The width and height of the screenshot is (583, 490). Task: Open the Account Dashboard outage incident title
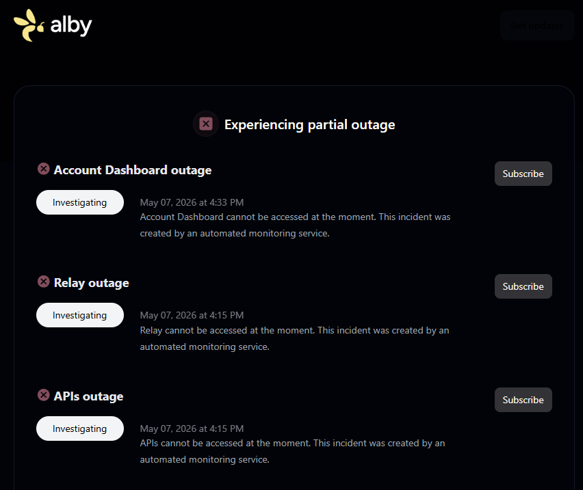pyautogui.click(x=133, y=170)
